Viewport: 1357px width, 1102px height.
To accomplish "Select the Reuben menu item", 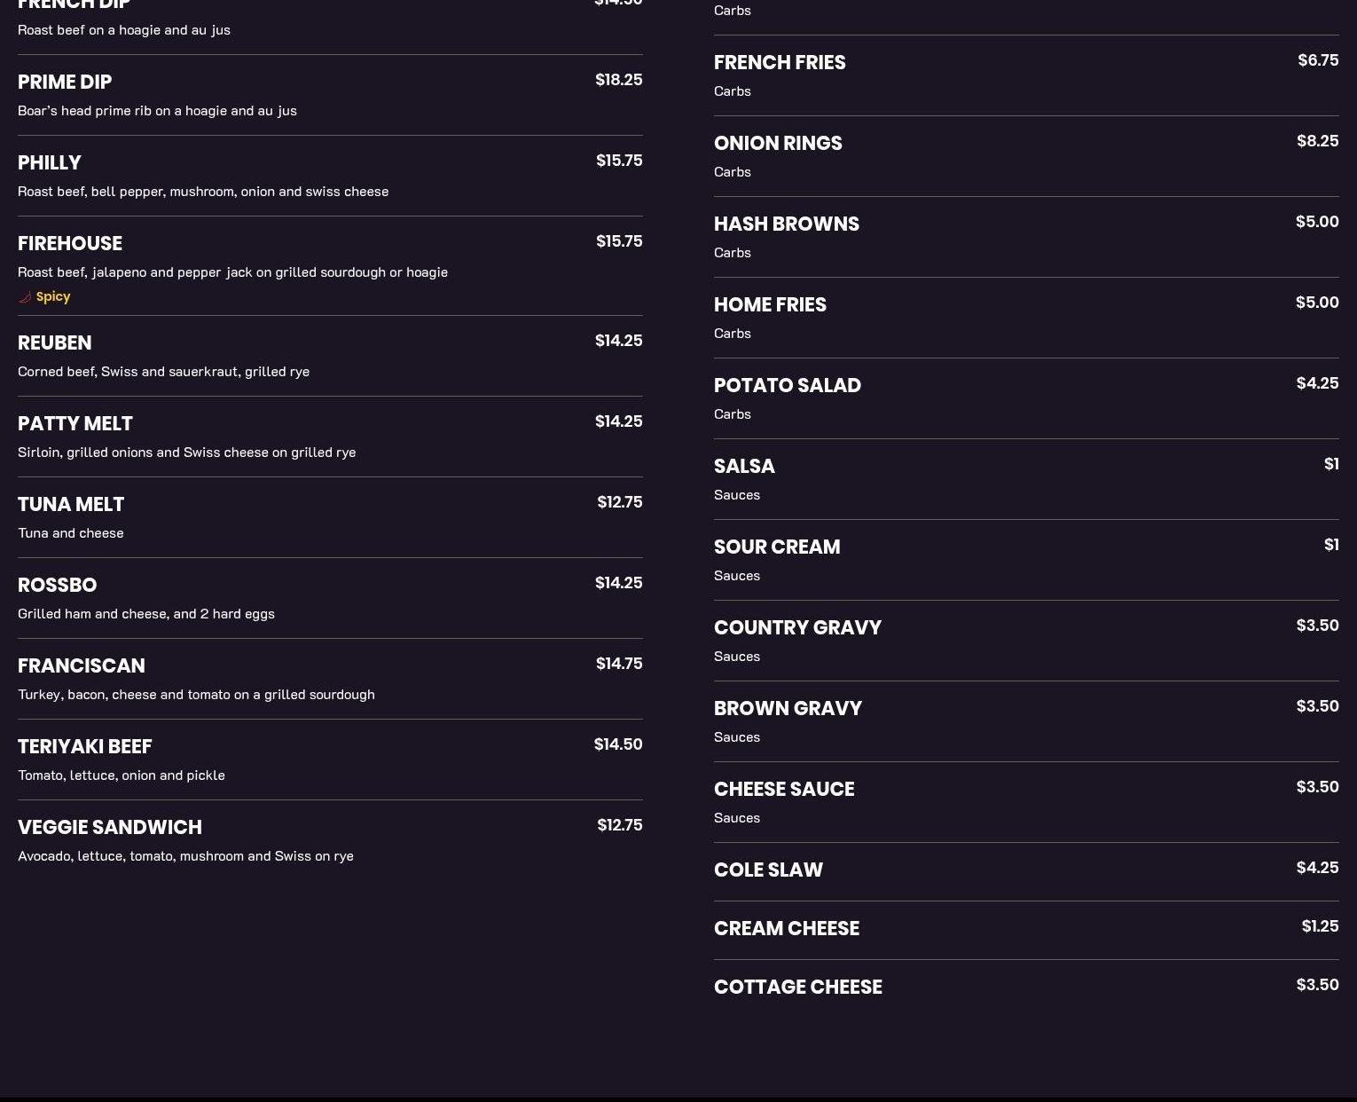I will click(x=55, y=343).
